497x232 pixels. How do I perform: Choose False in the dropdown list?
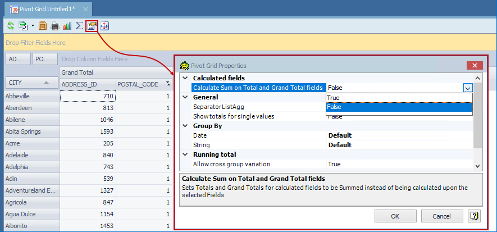click(x=399, y=107)
